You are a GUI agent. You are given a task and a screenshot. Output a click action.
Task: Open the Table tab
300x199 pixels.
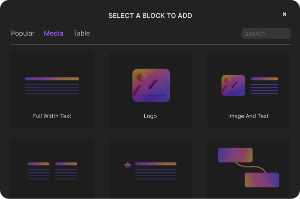click(82, 34)
